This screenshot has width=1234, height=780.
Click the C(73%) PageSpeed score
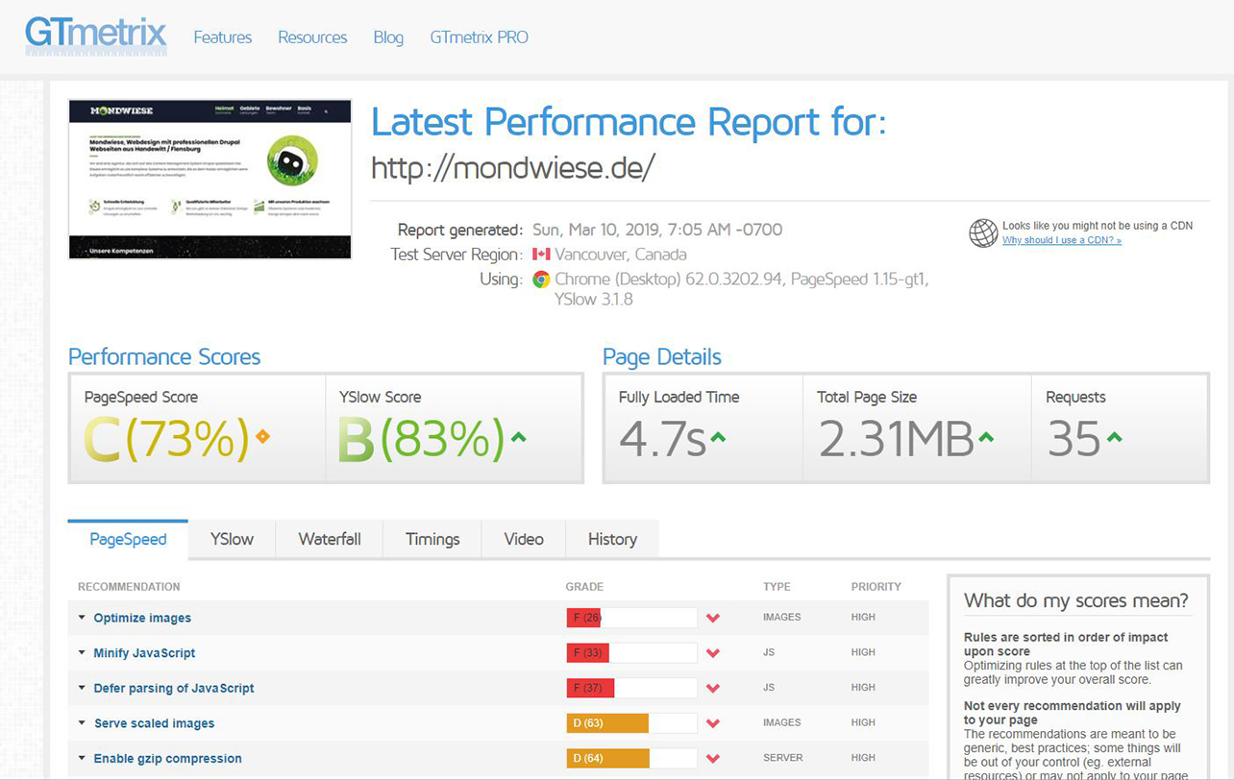pos(166,438)
